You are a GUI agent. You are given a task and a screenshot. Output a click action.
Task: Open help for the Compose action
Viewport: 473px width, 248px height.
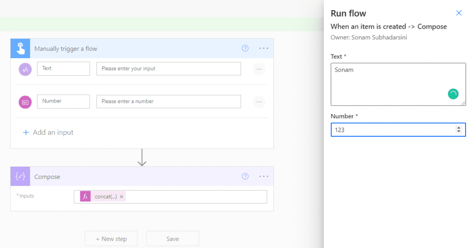[x=245, y=176]
